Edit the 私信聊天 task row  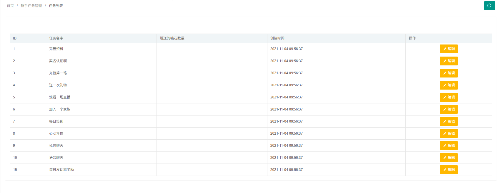[x=449, y=146]
